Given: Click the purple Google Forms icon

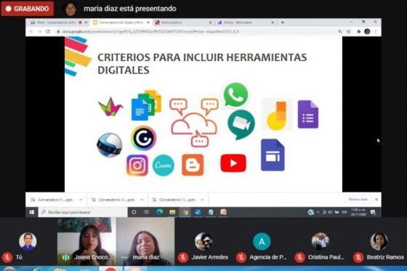Looking at the screenshot, I should (x=308, y=114).
